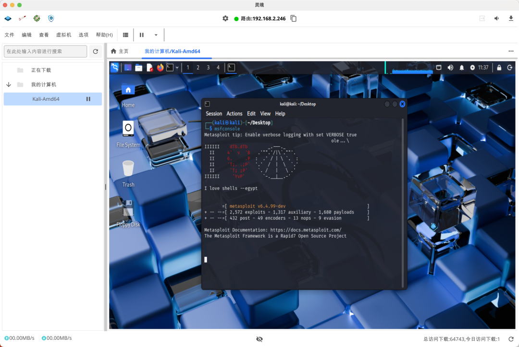Open the file manager icon in Kali panel

click(139, 67)
